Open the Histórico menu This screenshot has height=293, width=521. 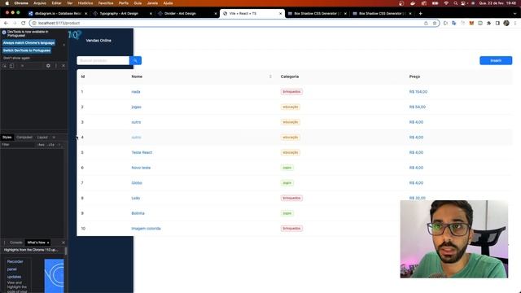(85, 3)
